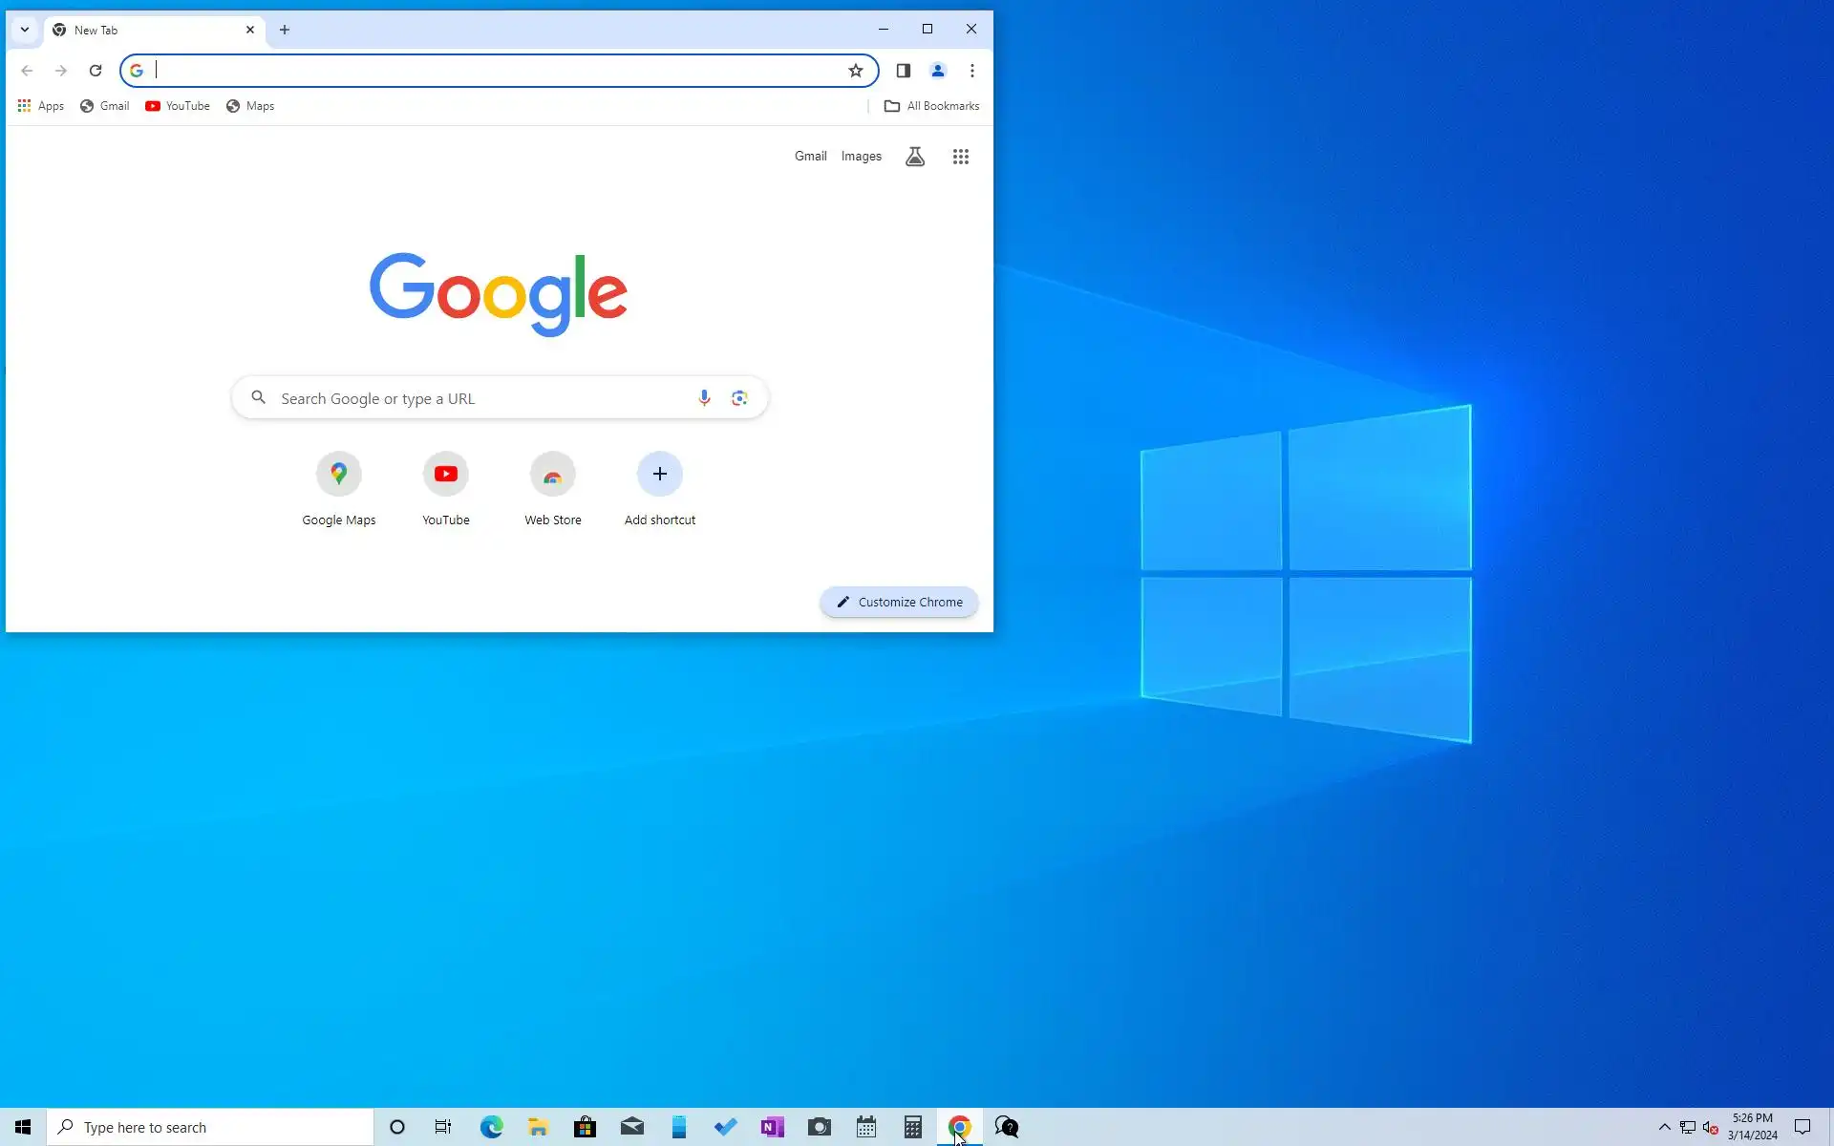This screenshot has width=1834, height=1146.
Task: Reload the current page
Action: [96, 71]
